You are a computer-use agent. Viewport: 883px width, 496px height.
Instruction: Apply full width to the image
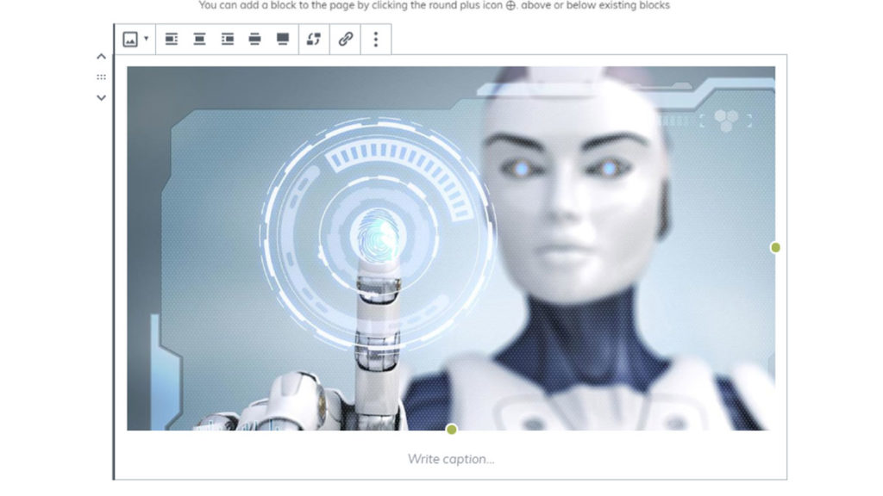tap(283, 40)
